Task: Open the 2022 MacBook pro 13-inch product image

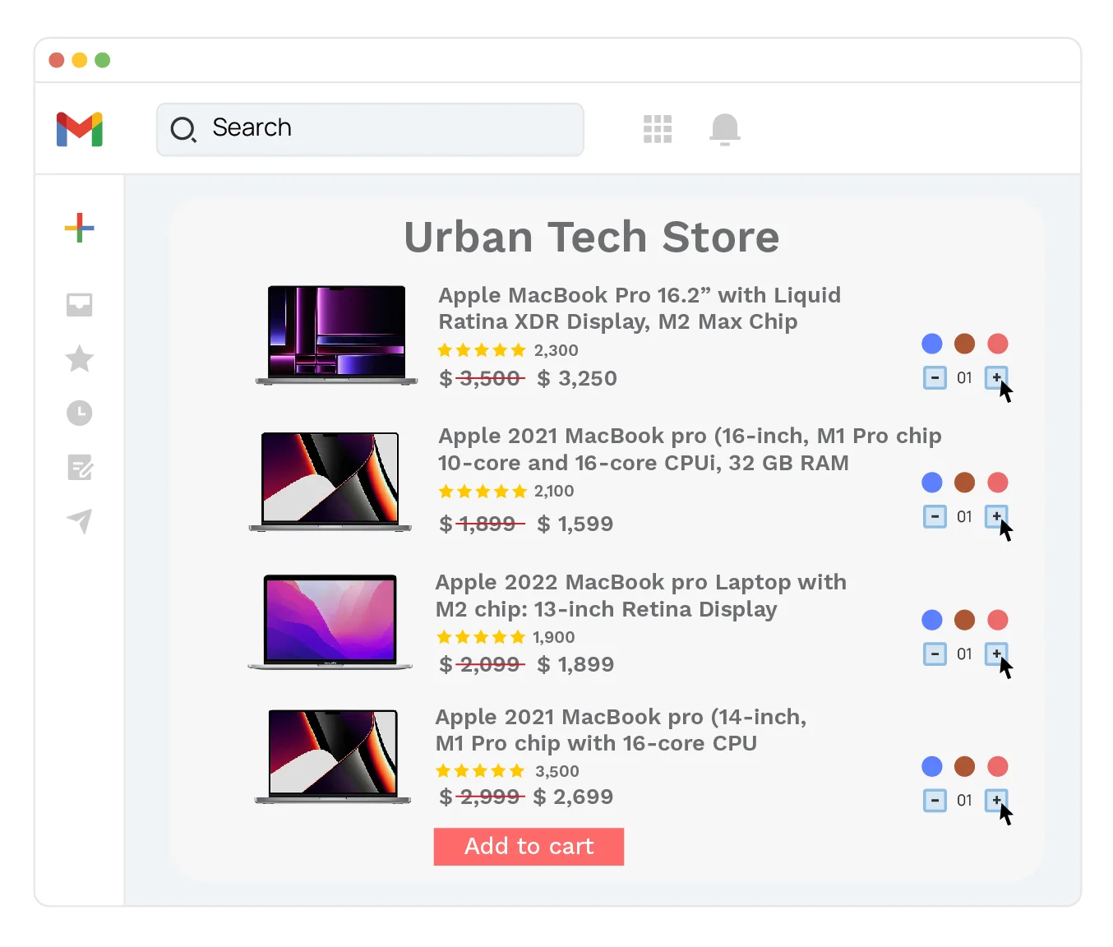Action: point(330,621)
